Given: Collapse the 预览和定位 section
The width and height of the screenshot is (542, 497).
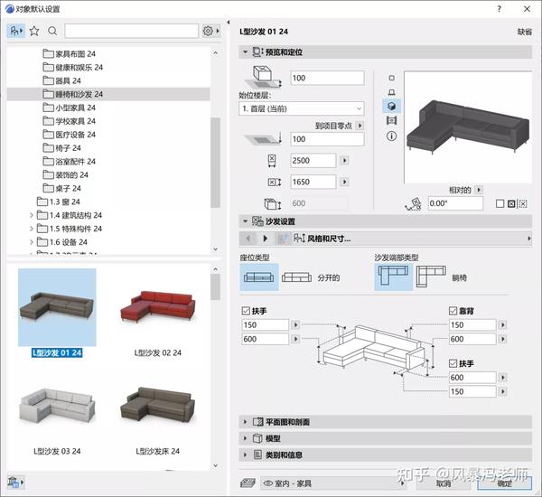Looking at the screenshot, I should 245,52.
